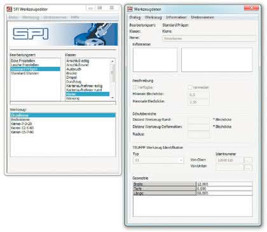Image resolution: width=267 pixels, height=232 pixels.
Task: Click the left Information preview box
Action: tap(155, 60)
